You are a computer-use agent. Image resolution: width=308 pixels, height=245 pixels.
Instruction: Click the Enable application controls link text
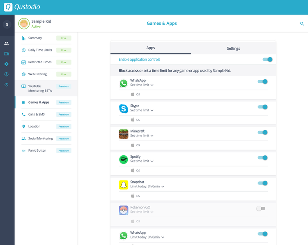tap(140, 59)
